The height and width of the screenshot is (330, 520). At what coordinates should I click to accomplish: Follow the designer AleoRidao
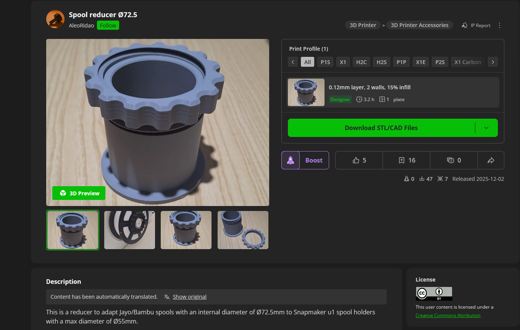pos(108,26)
